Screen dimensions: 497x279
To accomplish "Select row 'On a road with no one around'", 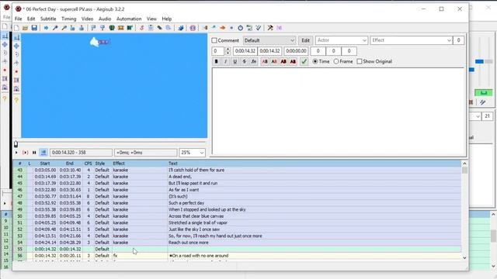I will click(238, 256).
